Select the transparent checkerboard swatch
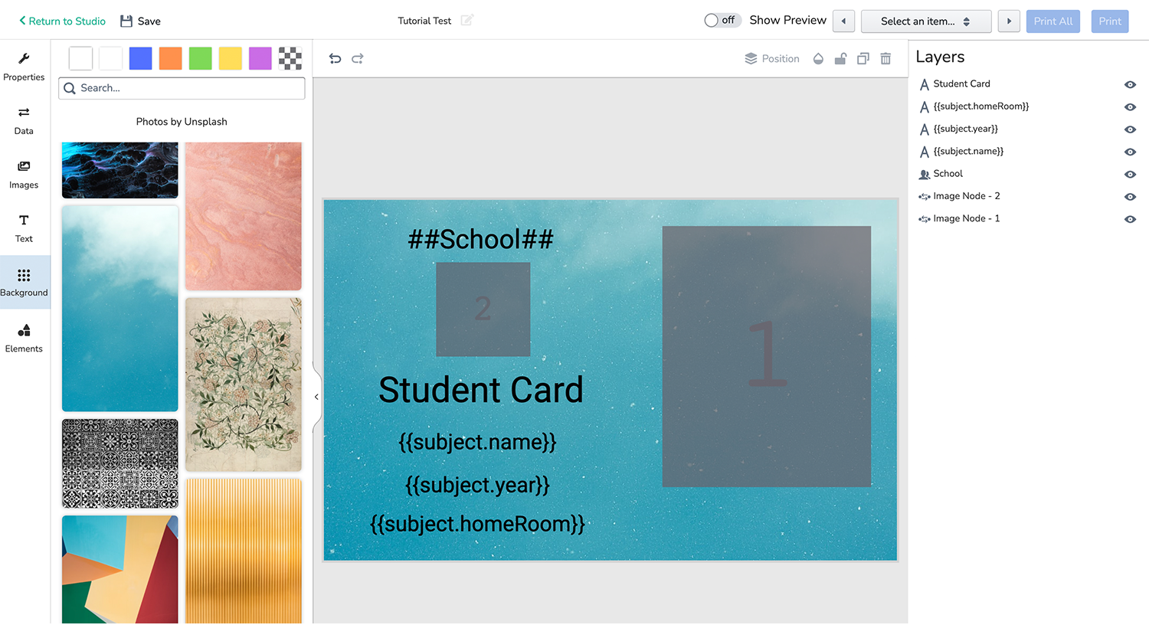 coord(290,58)
